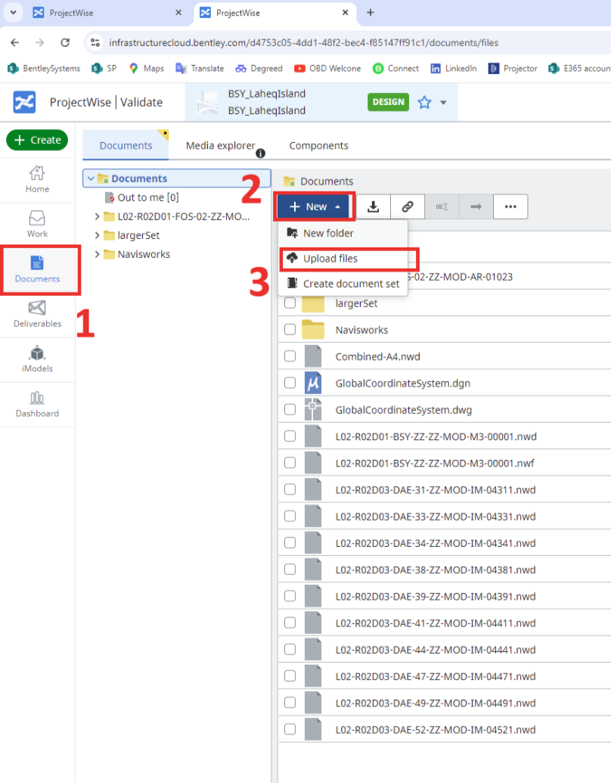This screenshot has height=783, width=611.
Task: Check the largerSet folder checkbox
Action: (x=290, y=303)
